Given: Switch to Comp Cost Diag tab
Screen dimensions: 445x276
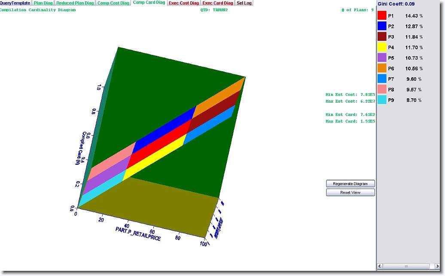Looking at the screenshot, I should pos(113,3).
